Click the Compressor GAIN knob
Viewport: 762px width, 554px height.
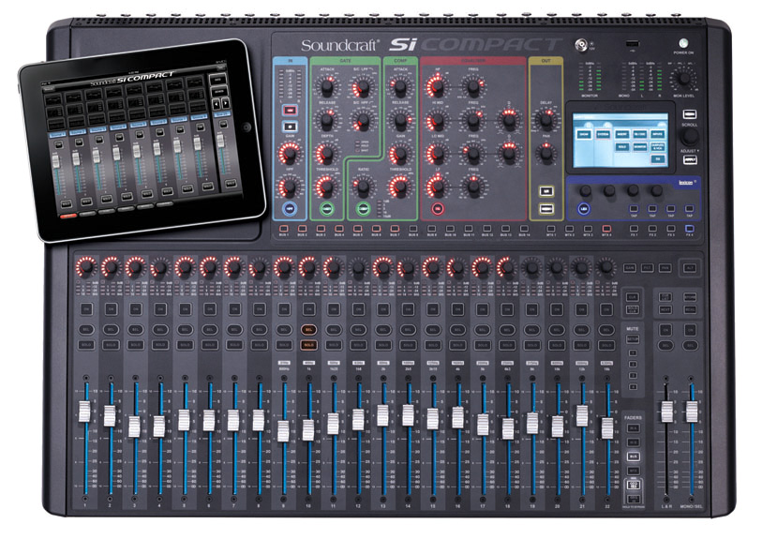399,154
